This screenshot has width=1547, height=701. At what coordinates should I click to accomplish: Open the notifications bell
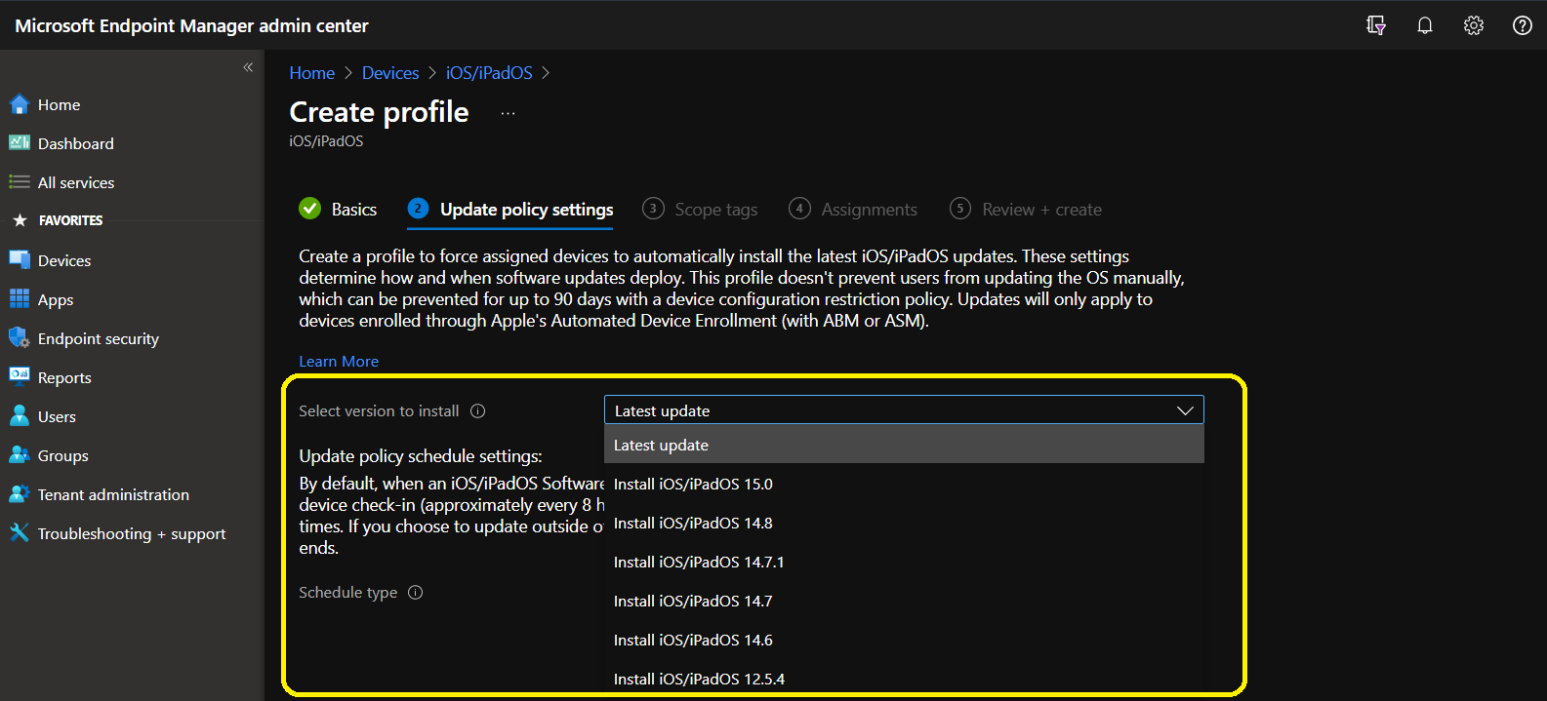pos(1425,25)
